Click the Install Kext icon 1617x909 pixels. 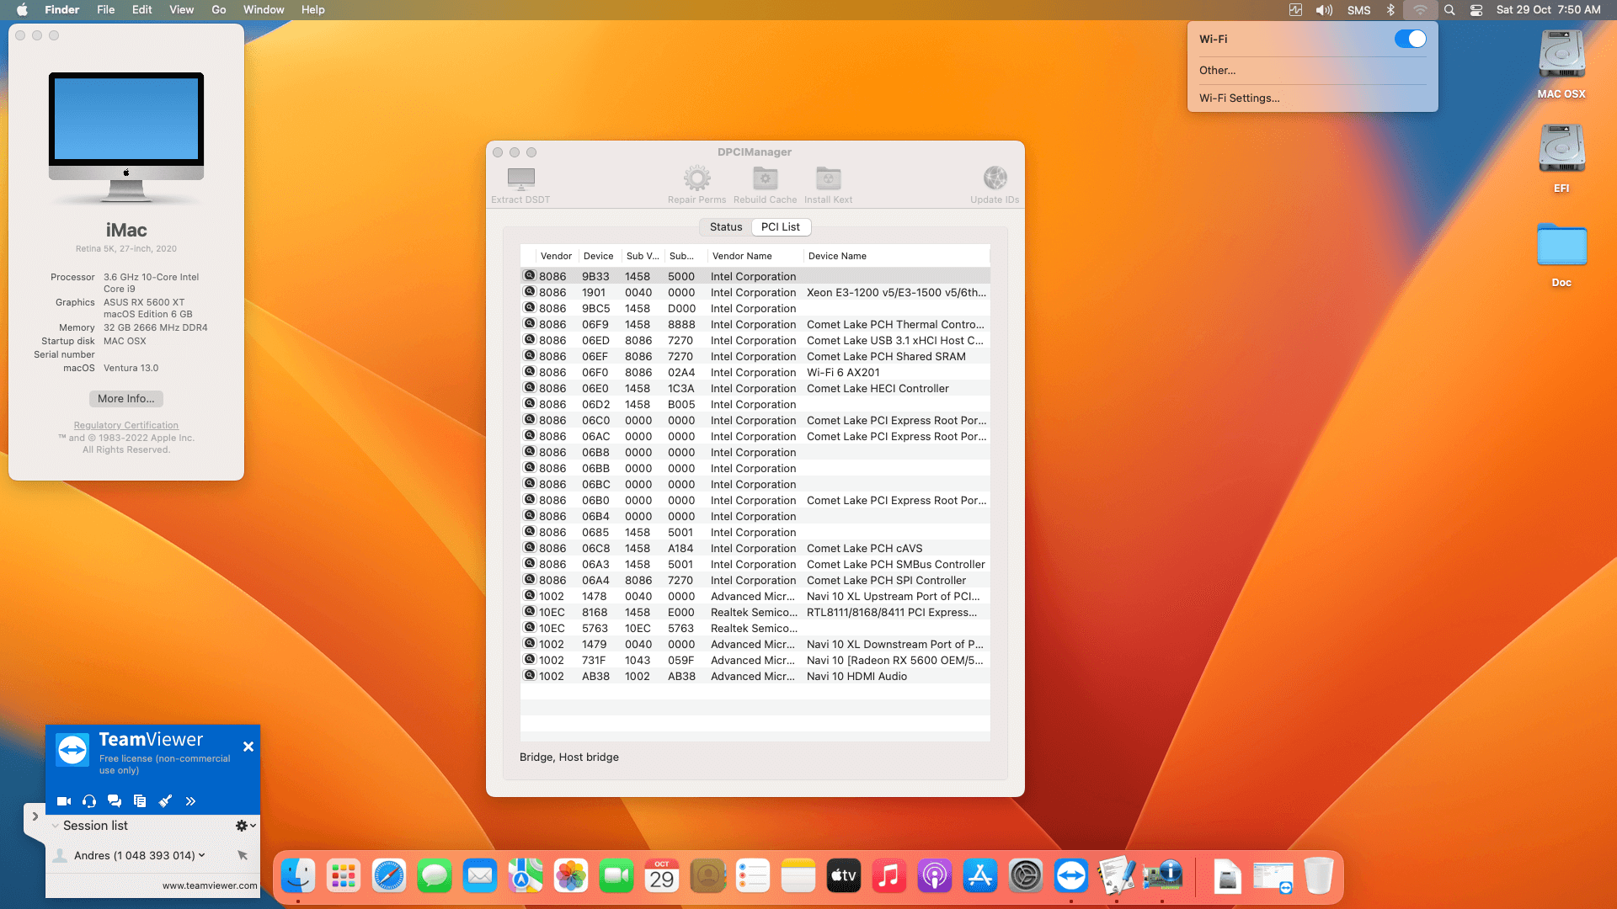pyautogui.click(x=828, y=178)
